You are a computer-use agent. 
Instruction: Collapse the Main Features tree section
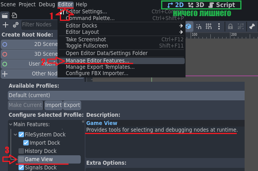point(11,124)
